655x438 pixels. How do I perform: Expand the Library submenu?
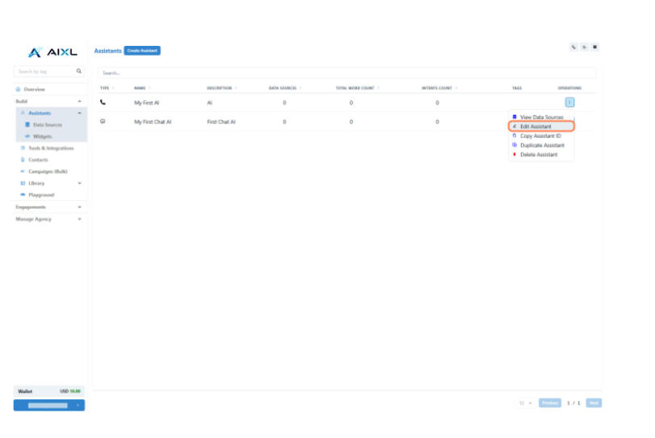click(x=79, y=183)
